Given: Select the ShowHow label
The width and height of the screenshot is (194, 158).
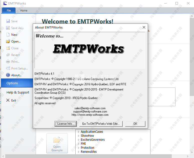Looking at the screenshot, I should click(87, 136).
